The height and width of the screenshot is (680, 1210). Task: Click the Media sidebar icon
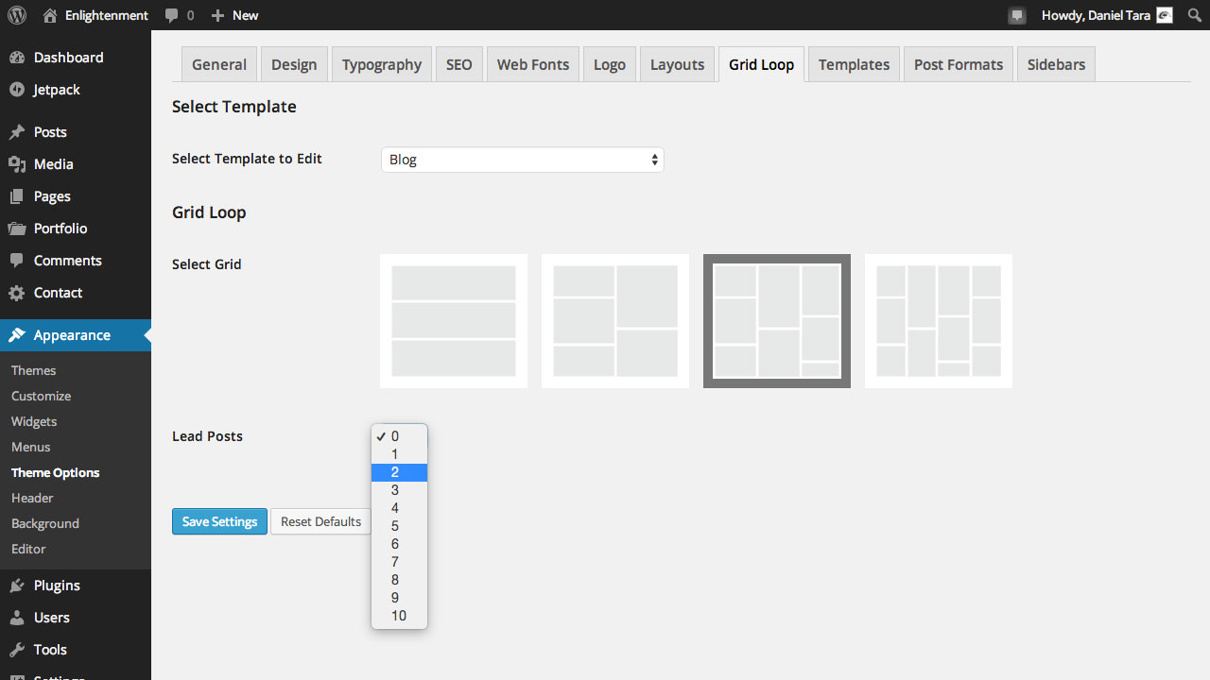[17, 164]
